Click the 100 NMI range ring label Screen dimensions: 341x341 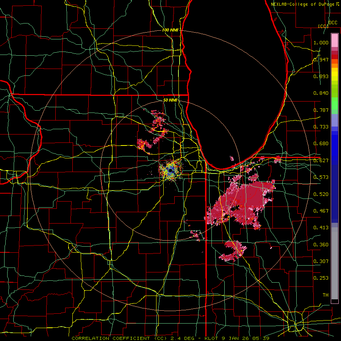(170, 30)
